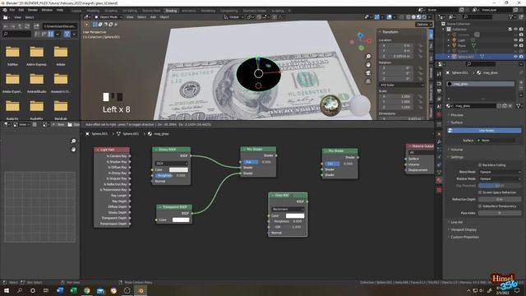Toggle Screen Space Refraction checkbox
This screenshot has height=296, width=526.
[x=480, y=192]
